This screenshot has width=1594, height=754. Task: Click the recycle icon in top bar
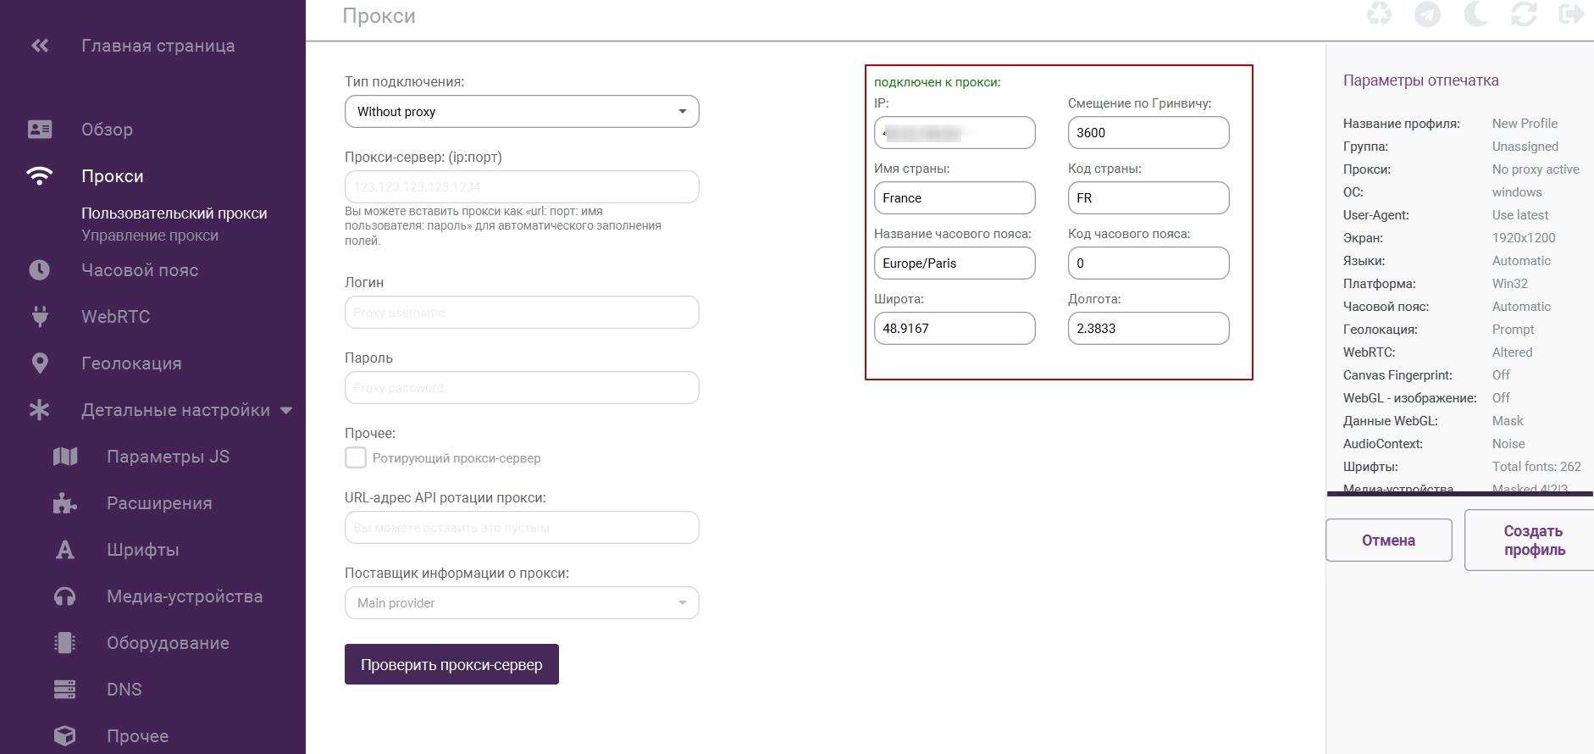(x=1380, y=14)
